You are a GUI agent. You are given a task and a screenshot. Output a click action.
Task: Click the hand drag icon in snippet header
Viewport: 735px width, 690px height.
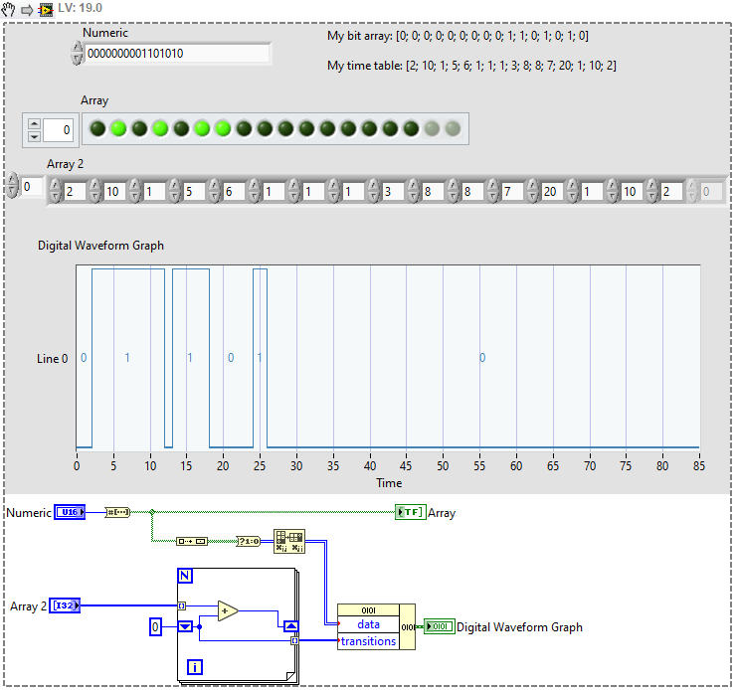[11, 9]
